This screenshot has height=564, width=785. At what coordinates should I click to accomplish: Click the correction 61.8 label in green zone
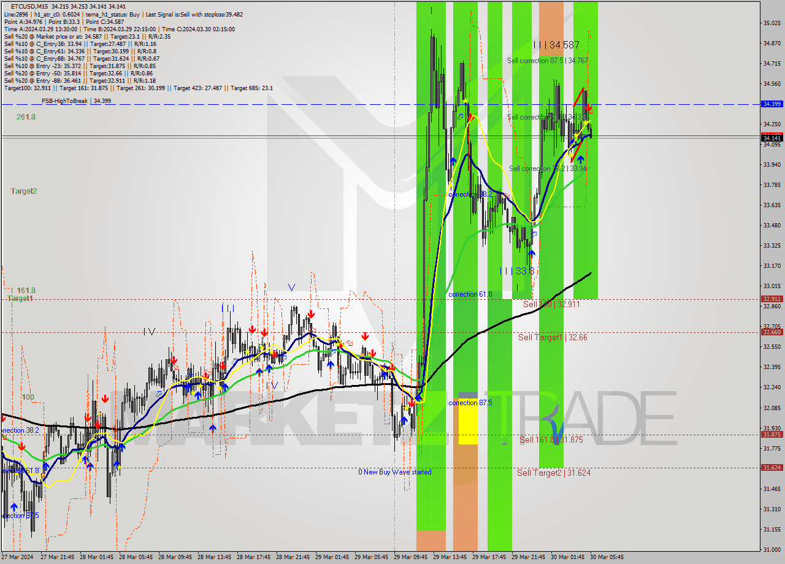coord(470,294)
